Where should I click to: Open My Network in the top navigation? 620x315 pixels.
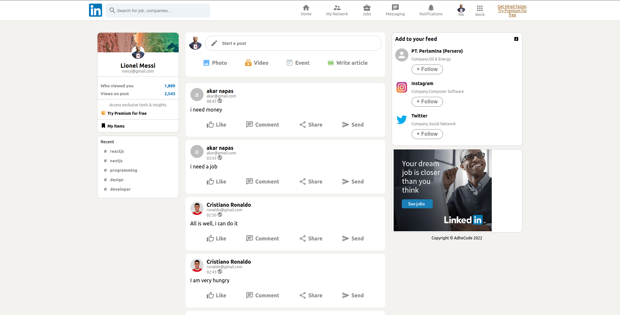pos(337,10)
